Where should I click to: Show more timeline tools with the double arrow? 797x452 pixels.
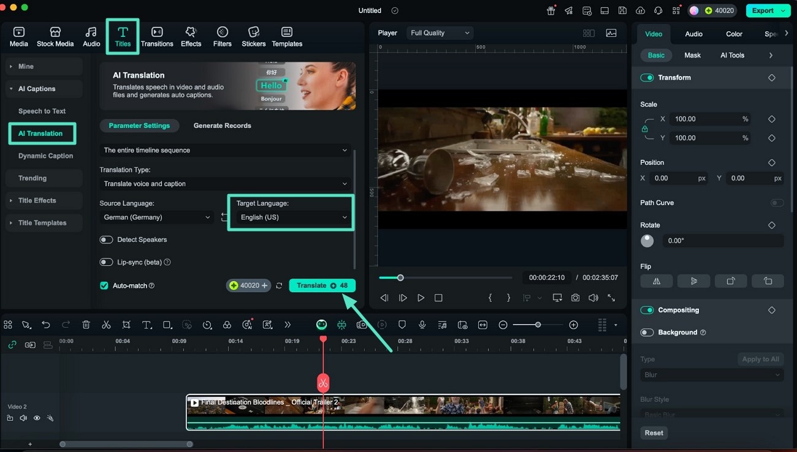pos(288,325)
